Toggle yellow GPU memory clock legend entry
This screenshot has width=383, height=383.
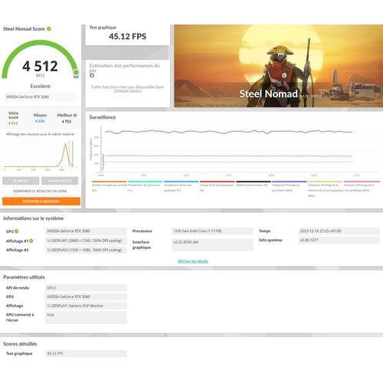pos(326,189)
